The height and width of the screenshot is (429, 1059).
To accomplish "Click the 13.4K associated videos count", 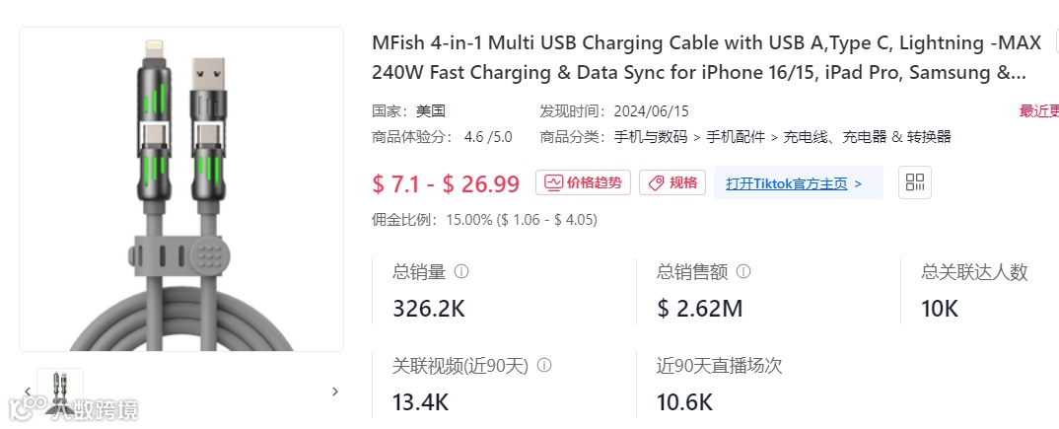I will 421,402.
